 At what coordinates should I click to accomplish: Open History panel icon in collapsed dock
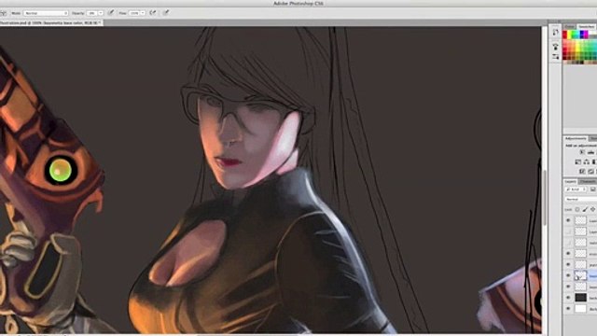556,32
